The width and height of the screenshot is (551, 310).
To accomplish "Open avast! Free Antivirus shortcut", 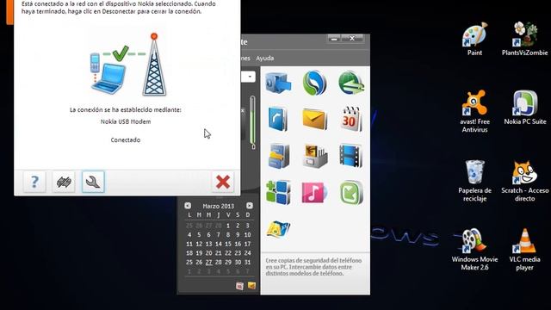I will click(x=474, y=111).
